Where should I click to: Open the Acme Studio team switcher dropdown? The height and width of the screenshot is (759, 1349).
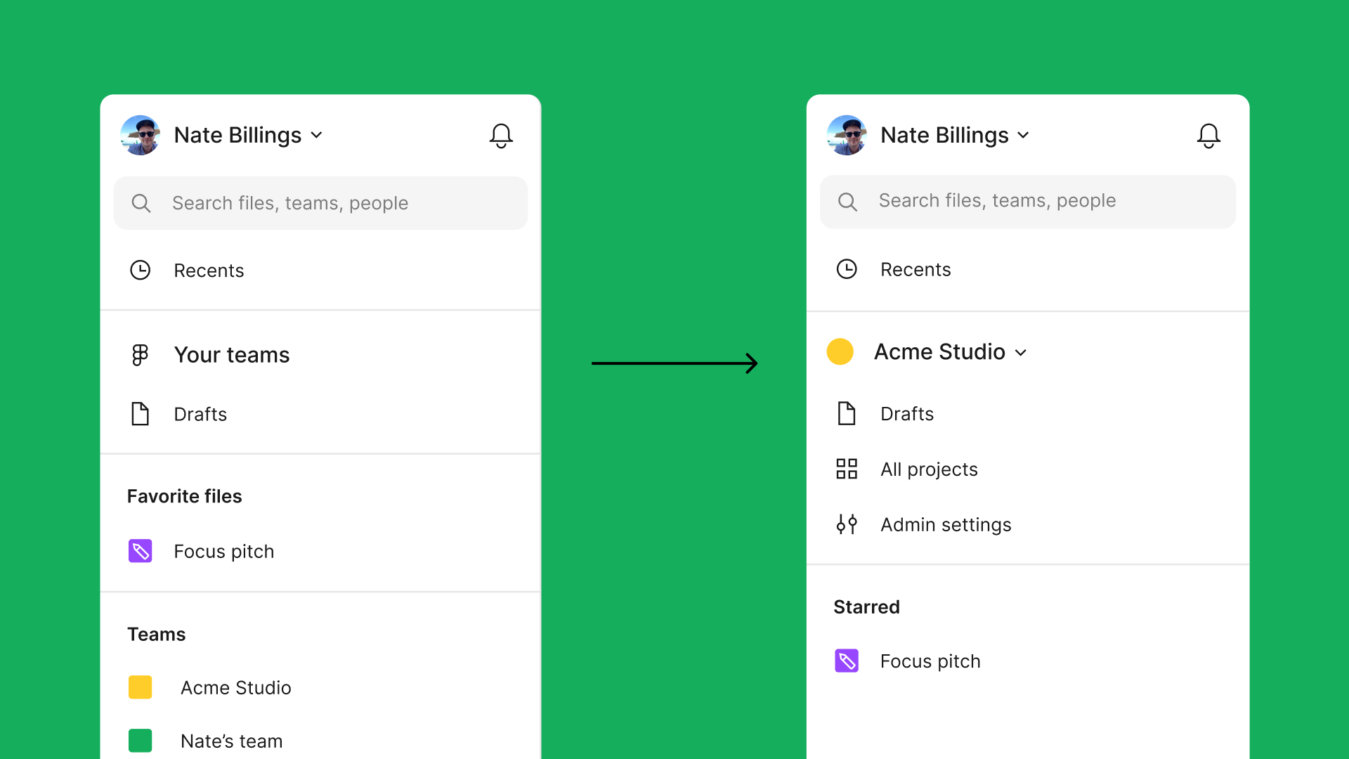1021,352
